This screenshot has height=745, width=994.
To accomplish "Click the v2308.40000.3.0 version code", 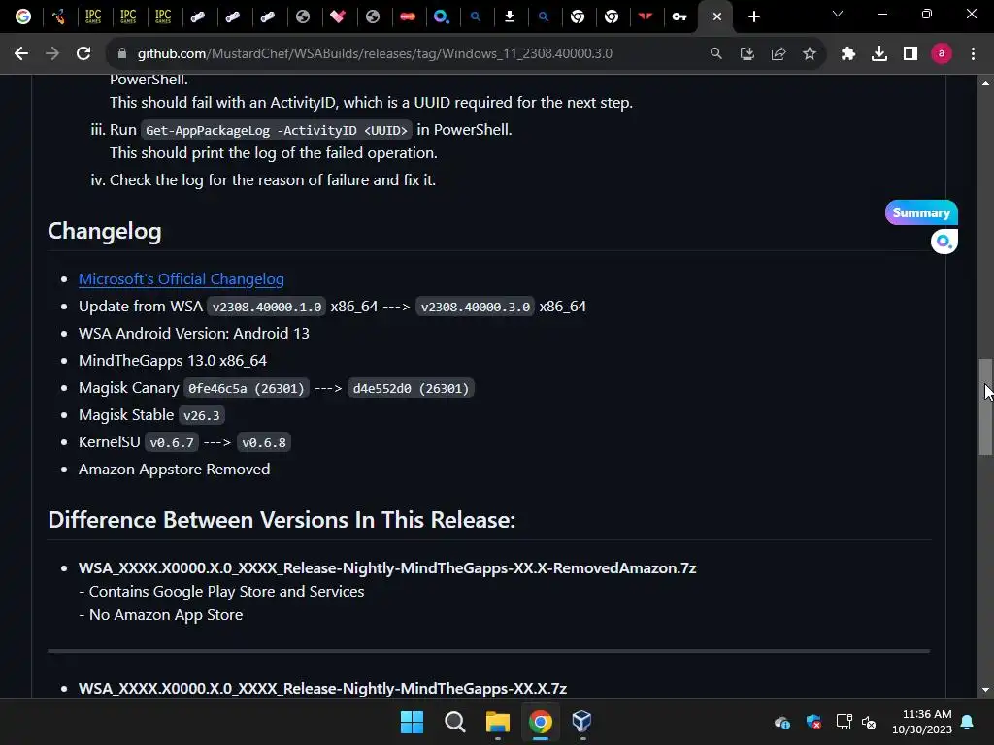I will pos(475,308).
